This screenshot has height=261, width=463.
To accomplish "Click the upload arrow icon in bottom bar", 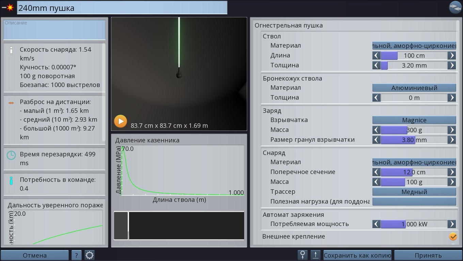I will (x=316, y=255).
